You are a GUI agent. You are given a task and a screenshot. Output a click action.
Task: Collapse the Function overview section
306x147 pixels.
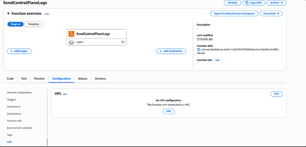click(x=8, y=13)
